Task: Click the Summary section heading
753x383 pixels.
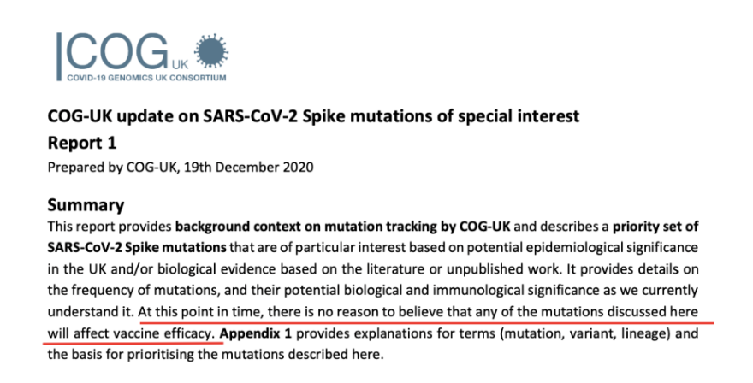Action: (x=86, y=205)
